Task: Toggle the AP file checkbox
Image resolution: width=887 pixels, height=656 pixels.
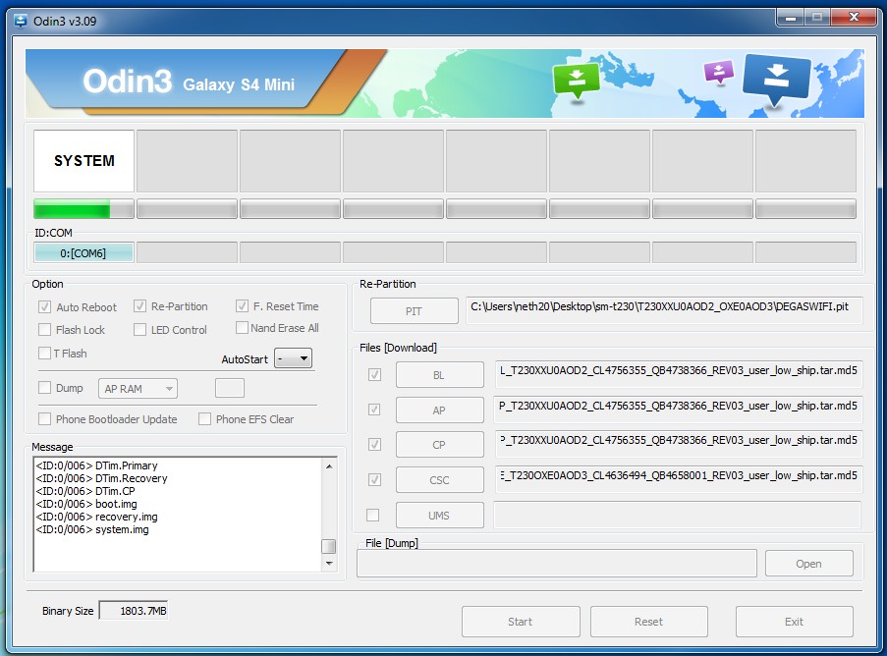Action: 374,410
